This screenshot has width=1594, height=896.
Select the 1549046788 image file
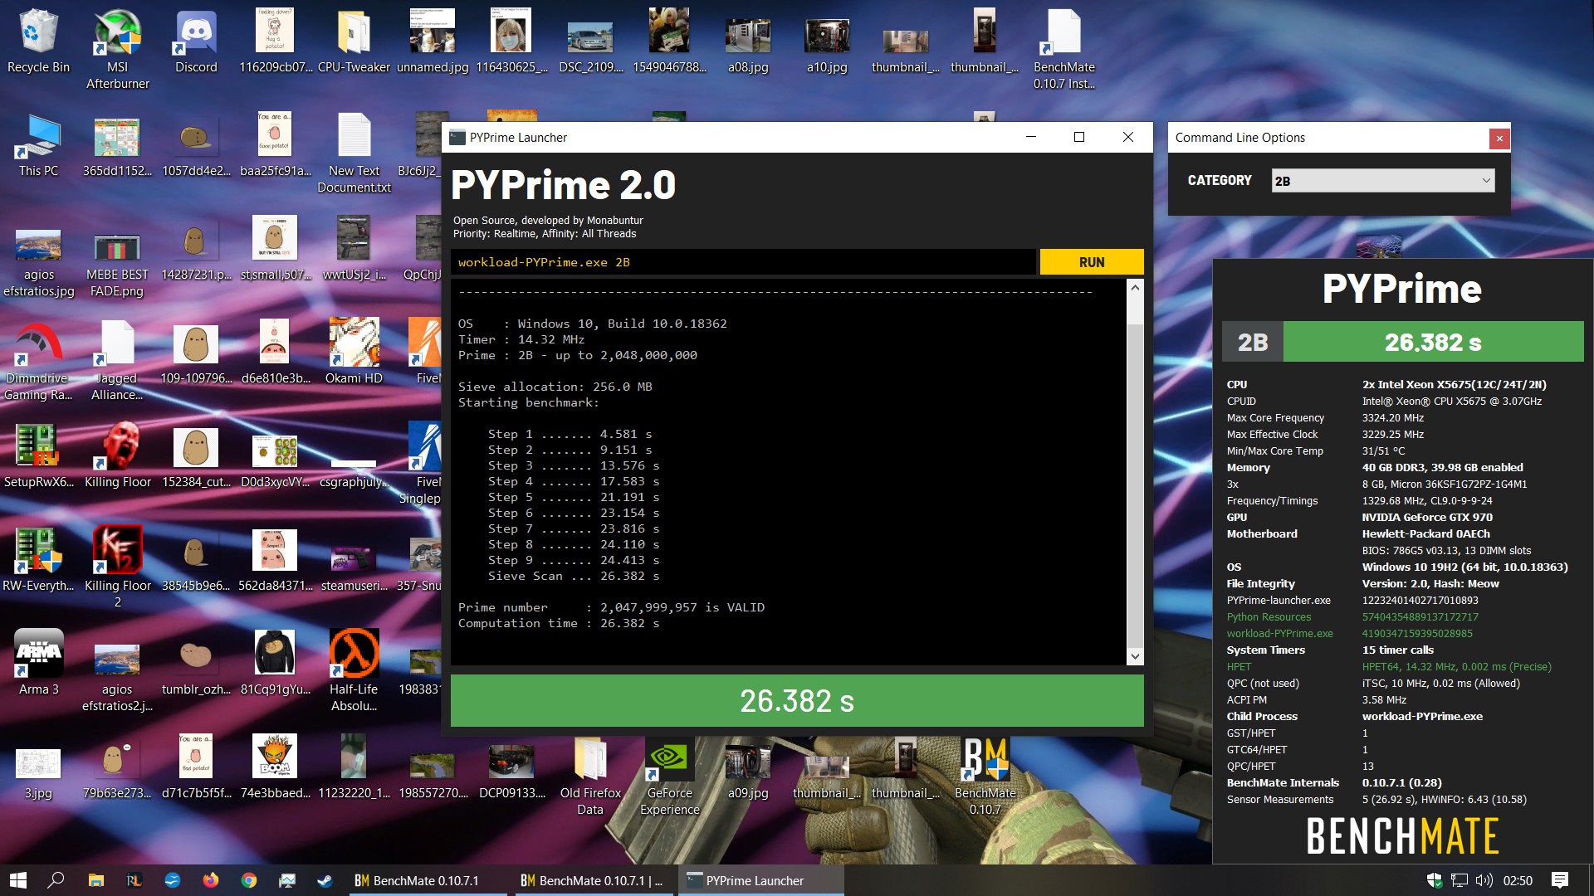[669, 41]
